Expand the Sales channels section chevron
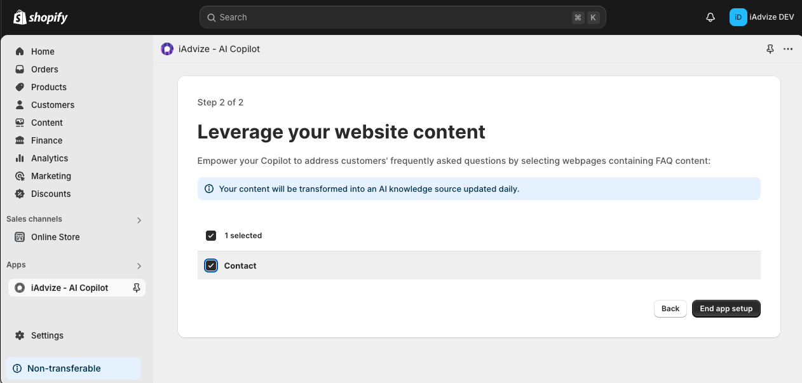 click(x=139, y=220)
